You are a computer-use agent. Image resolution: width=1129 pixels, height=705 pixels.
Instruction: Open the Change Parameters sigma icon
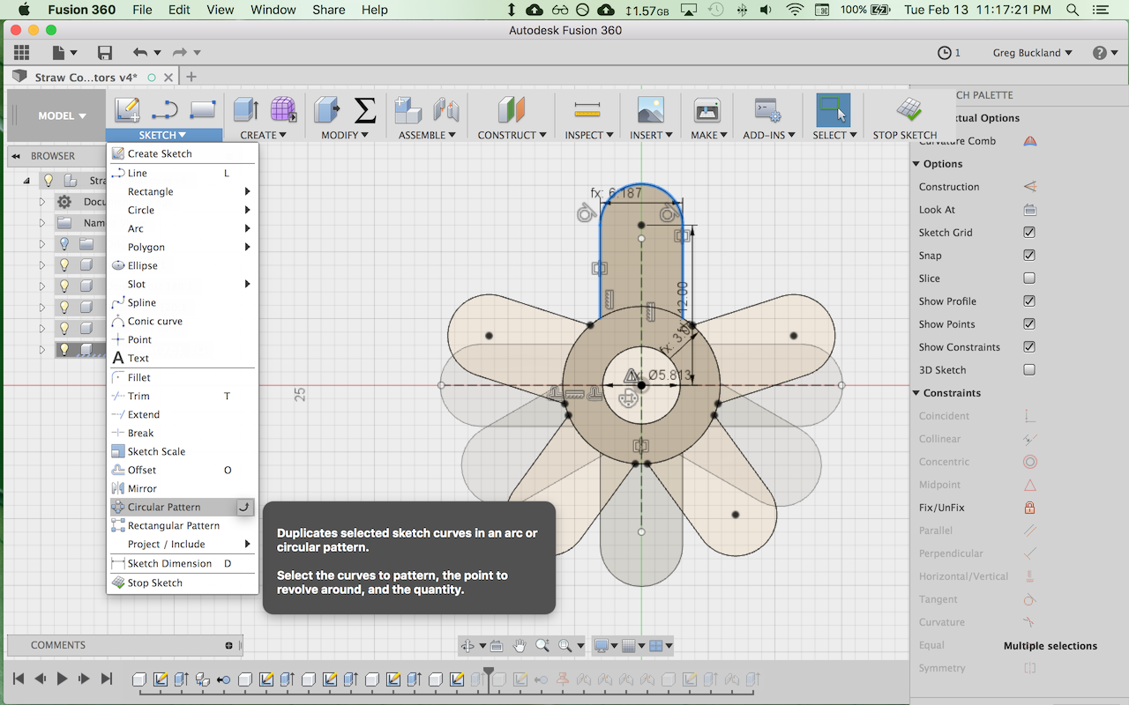tap(365, 110)
